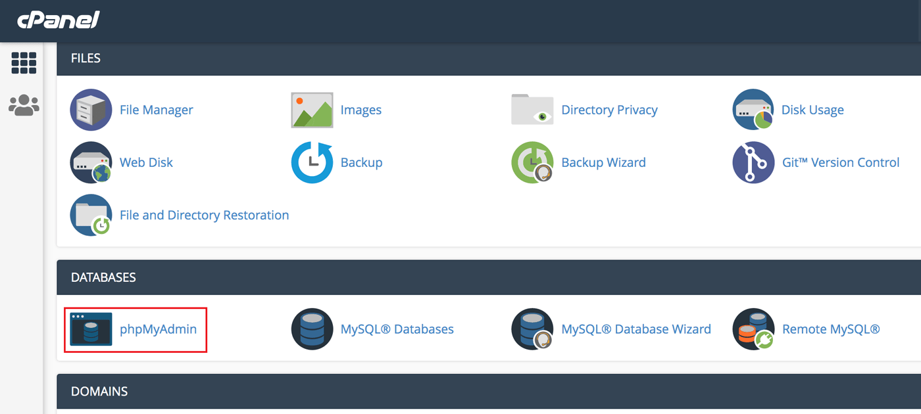Click File and Directory Restoration icon
This screenshot has width=921, height=414.
coord(91,215)
